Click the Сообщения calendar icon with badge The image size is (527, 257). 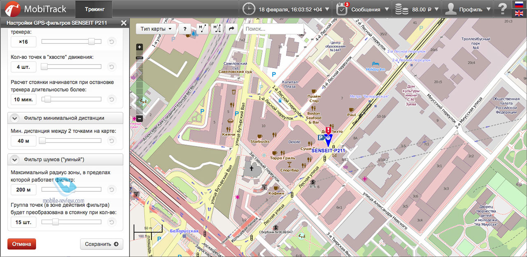pyautogui.click(x=343, y=9)
